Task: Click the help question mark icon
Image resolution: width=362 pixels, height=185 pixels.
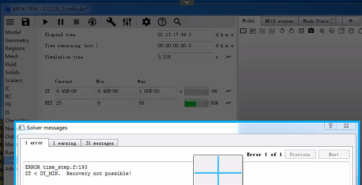Action: [162, 22]
